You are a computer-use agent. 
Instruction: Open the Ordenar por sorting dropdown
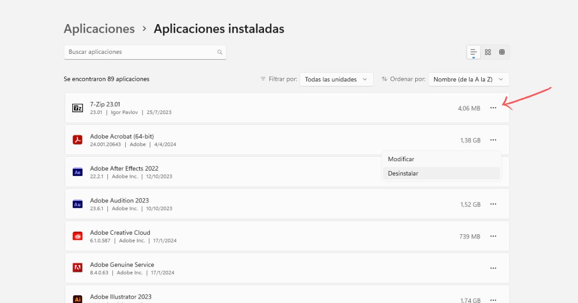click(469, 79)
